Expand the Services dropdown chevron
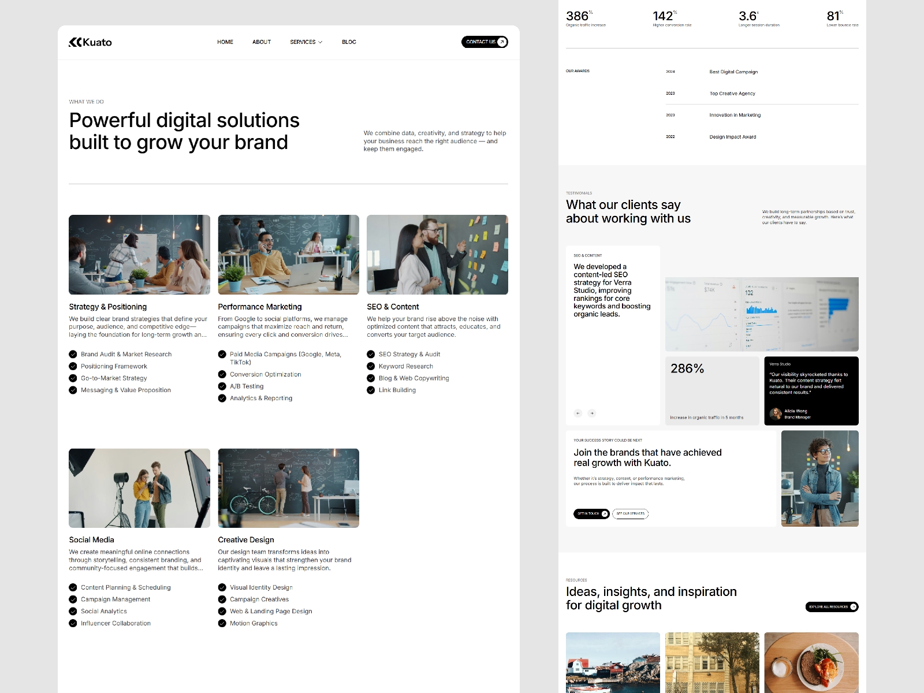924x693 pixels. [x=321, y=42]
